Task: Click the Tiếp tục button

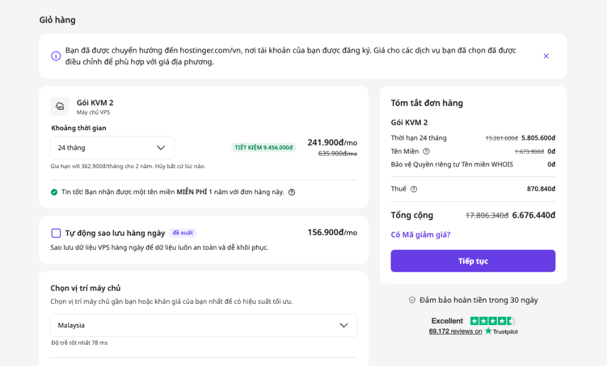Action: coord(473,261)
